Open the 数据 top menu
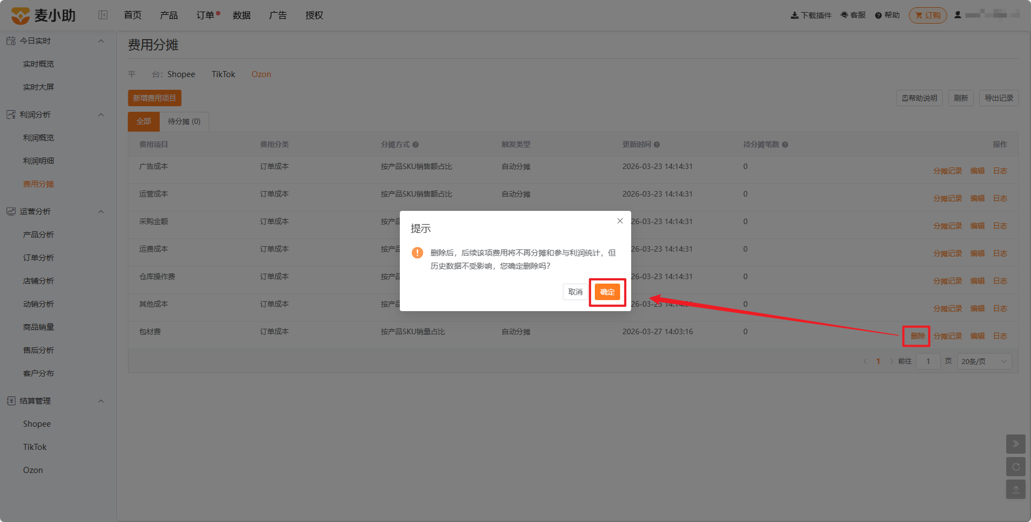 coord(242,15)
